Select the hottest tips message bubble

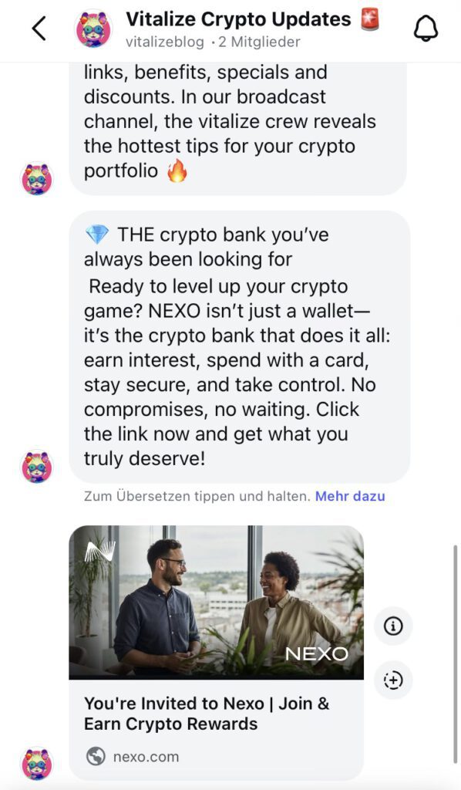click(237, 129)
